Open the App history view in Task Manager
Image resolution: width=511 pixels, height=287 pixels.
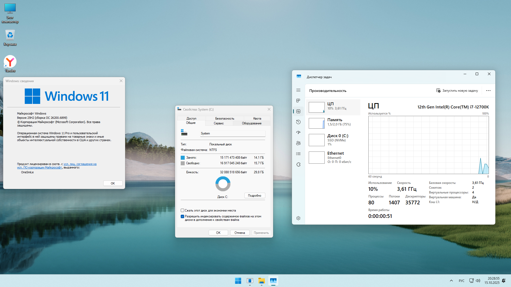(x=298, y=122)
